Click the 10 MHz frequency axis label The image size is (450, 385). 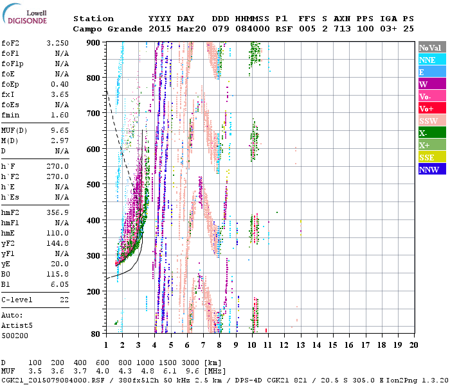pos(252,345)
